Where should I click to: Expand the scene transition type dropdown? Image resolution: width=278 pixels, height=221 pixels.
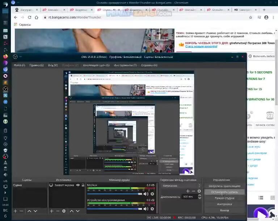tap(180, 186)
